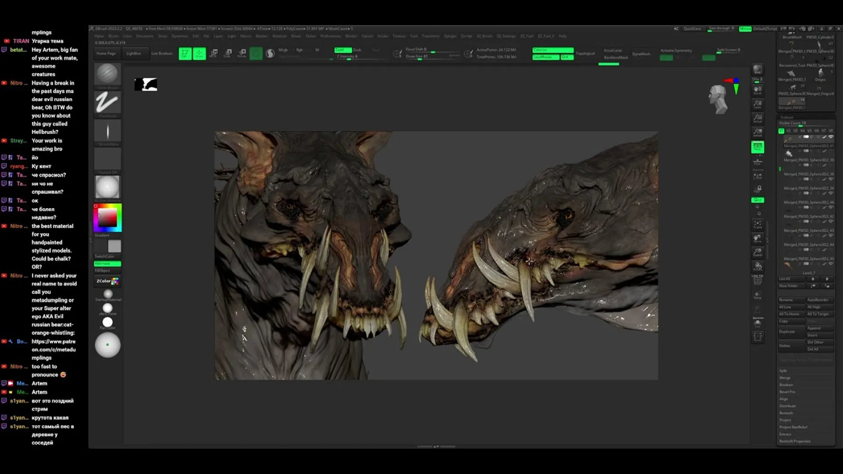The height and width of the screenshot is (474, 843).
Task: Activate the Rotate gizmo tool
Action: coord(242,54)
